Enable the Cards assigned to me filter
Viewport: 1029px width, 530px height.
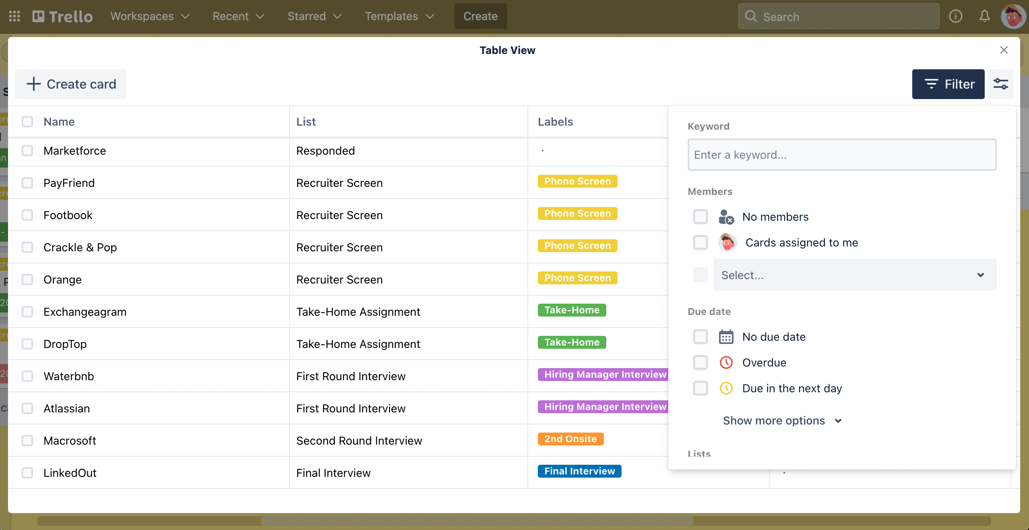[700, 242]
